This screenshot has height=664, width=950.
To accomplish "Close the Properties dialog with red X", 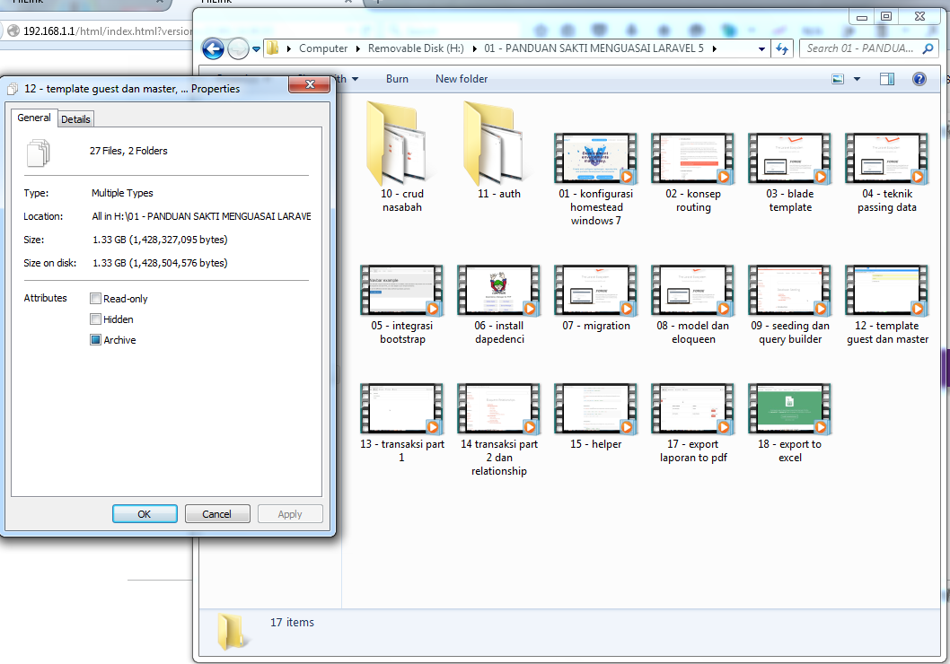I will (310, 84).
